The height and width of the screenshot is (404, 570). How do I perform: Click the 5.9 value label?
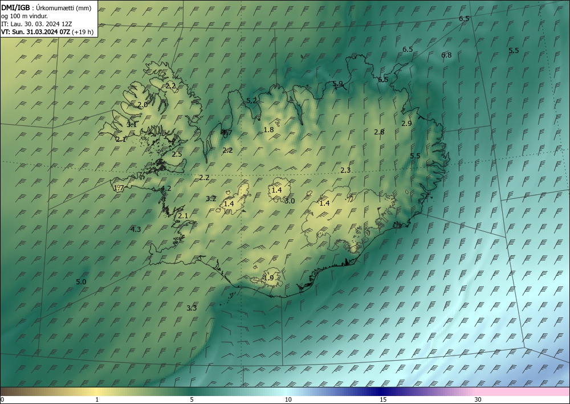tap(337, 84)
